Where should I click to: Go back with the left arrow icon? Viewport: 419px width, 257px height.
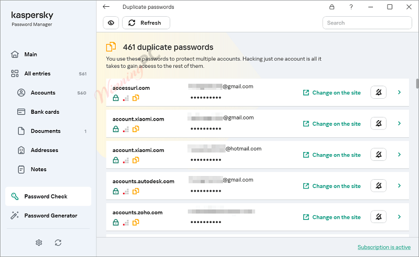[x=106, y=7]
